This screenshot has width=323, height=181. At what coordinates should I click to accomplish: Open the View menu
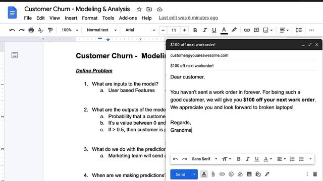(x=55, y=18)
